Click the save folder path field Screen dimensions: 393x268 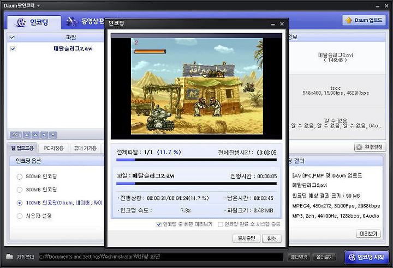pyautogui.click(x=161, y=257)
